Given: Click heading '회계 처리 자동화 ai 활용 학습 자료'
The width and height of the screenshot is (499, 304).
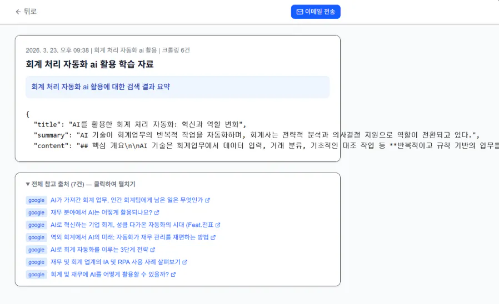Looking at the screenshot, I should point(90,64).
